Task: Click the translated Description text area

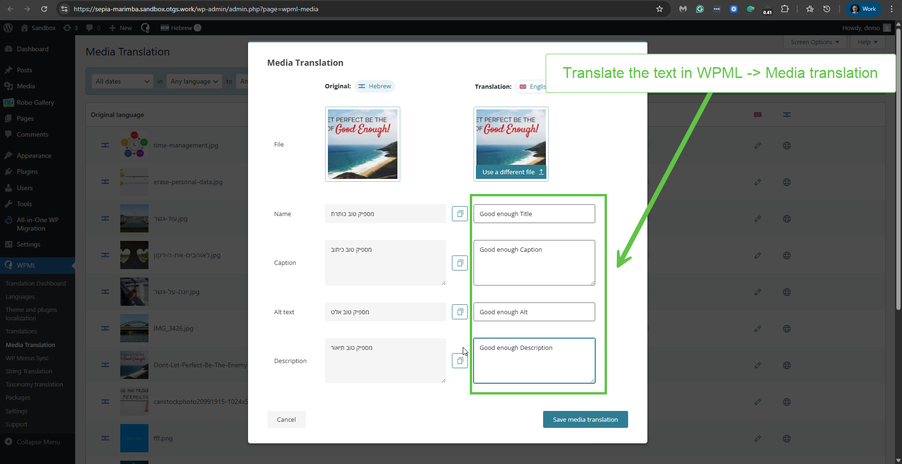Action: click(534, 361)
